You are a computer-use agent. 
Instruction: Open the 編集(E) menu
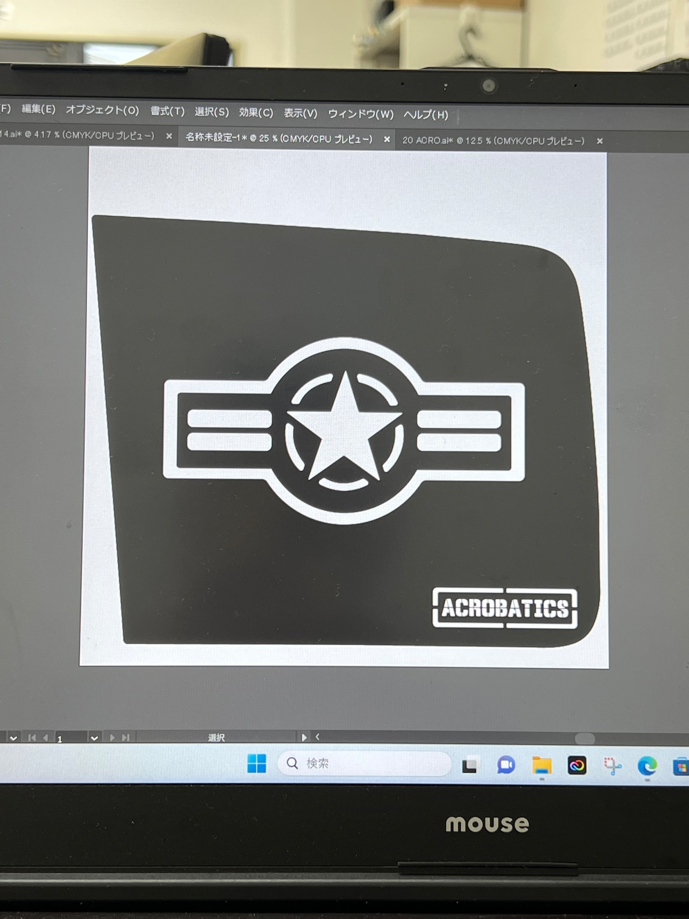pos(38,109)
